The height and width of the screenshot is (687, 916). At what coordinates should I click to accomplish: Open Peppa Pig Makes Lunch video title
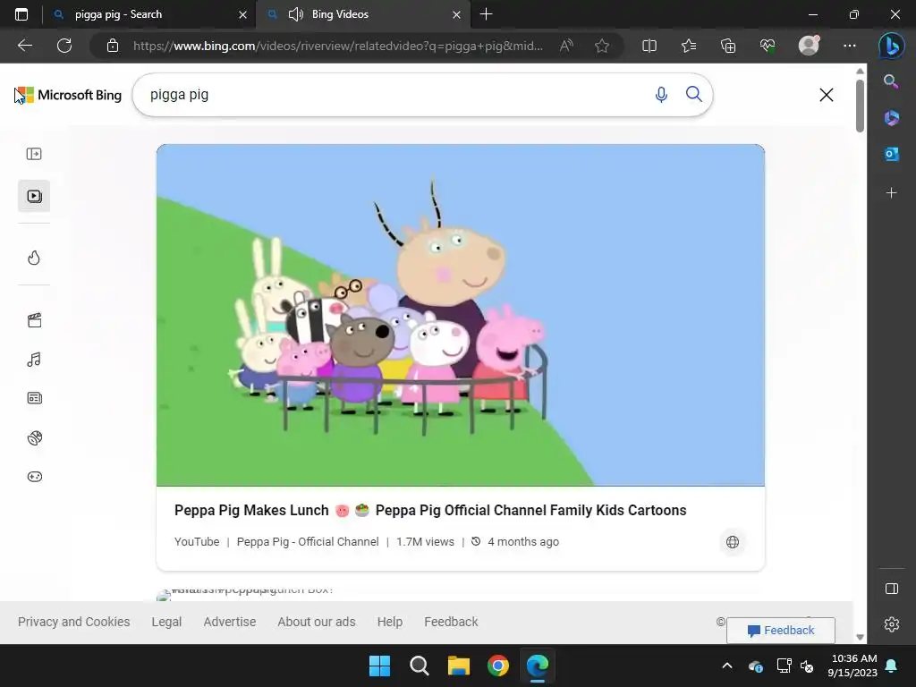pyautogui.click(x=430, y=510)
